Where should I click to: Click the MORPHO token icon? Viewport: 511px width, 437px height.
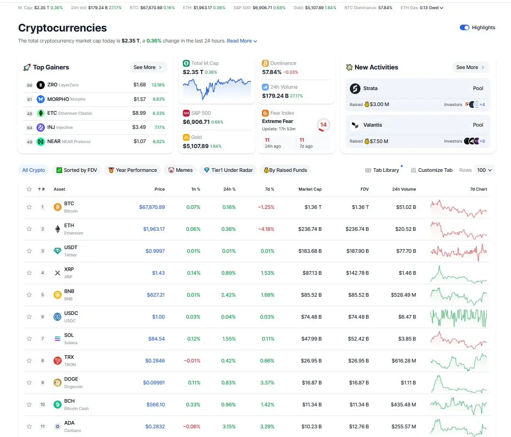click(x=40, y=99)
